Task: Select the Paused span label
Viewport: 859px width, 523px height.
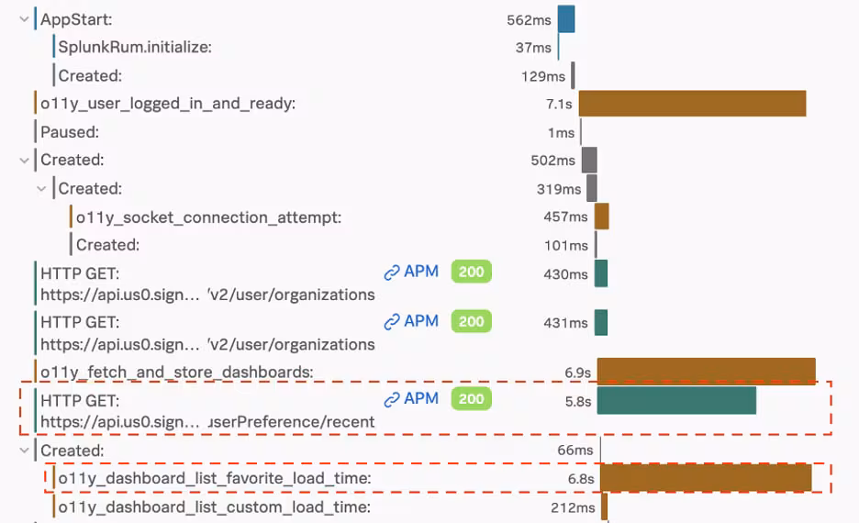Action: (70, 132)
